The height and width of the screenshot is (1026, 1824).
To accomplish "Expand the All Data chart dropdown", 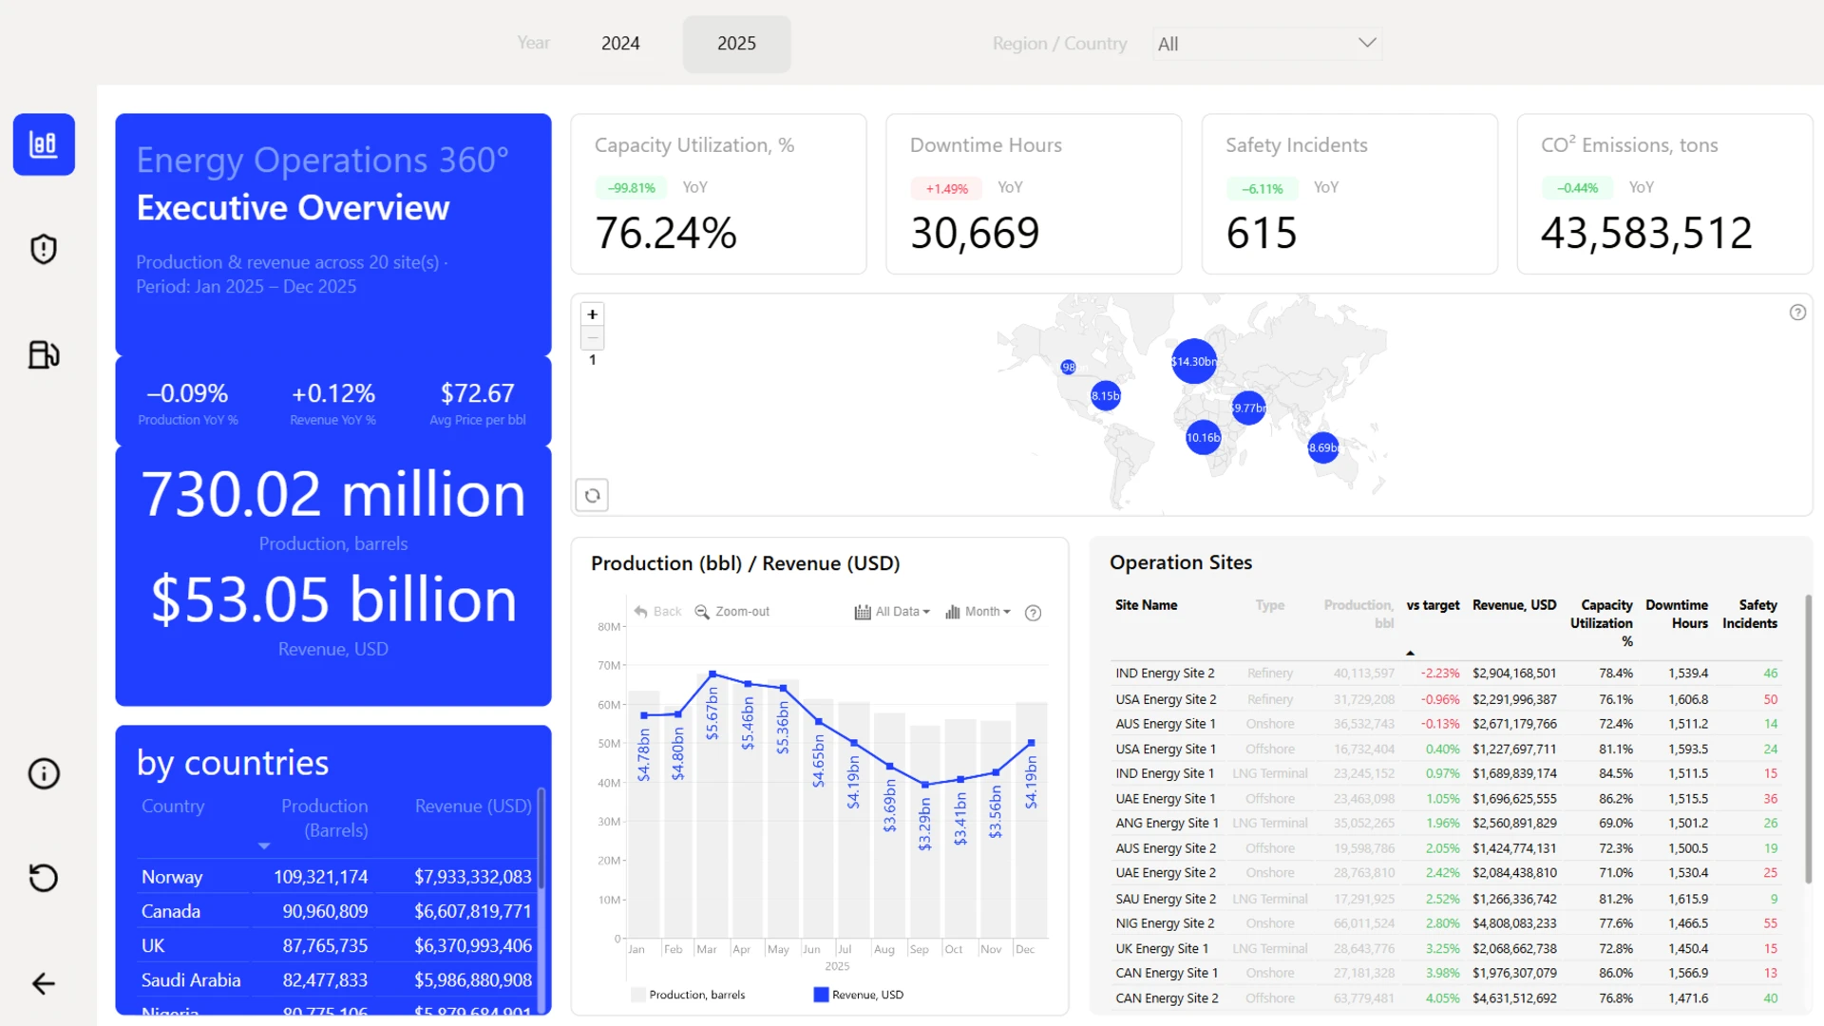I will click(892, 612).
